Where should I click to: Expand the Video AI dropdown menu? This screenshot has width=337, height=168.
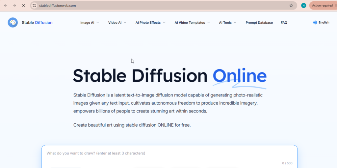(x=117, y=23)
